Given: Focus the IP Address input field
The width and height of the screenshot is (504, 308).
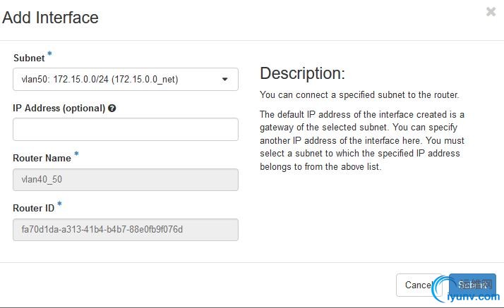Looking at the screenshot, I should pyautogui.click(x=125, y=130).
